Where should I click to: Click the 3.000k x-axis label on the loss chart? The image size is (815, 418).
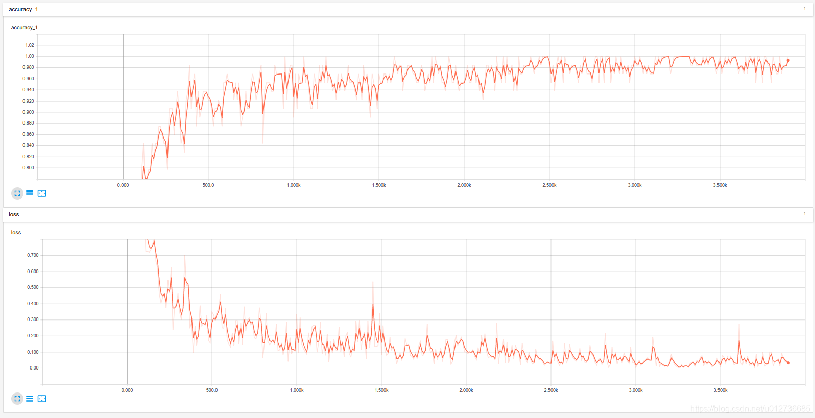click(x=636, y=390)
